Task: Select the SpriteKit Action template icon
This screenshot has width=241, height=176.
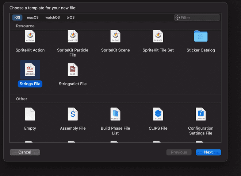Action: tap(30, 36)
